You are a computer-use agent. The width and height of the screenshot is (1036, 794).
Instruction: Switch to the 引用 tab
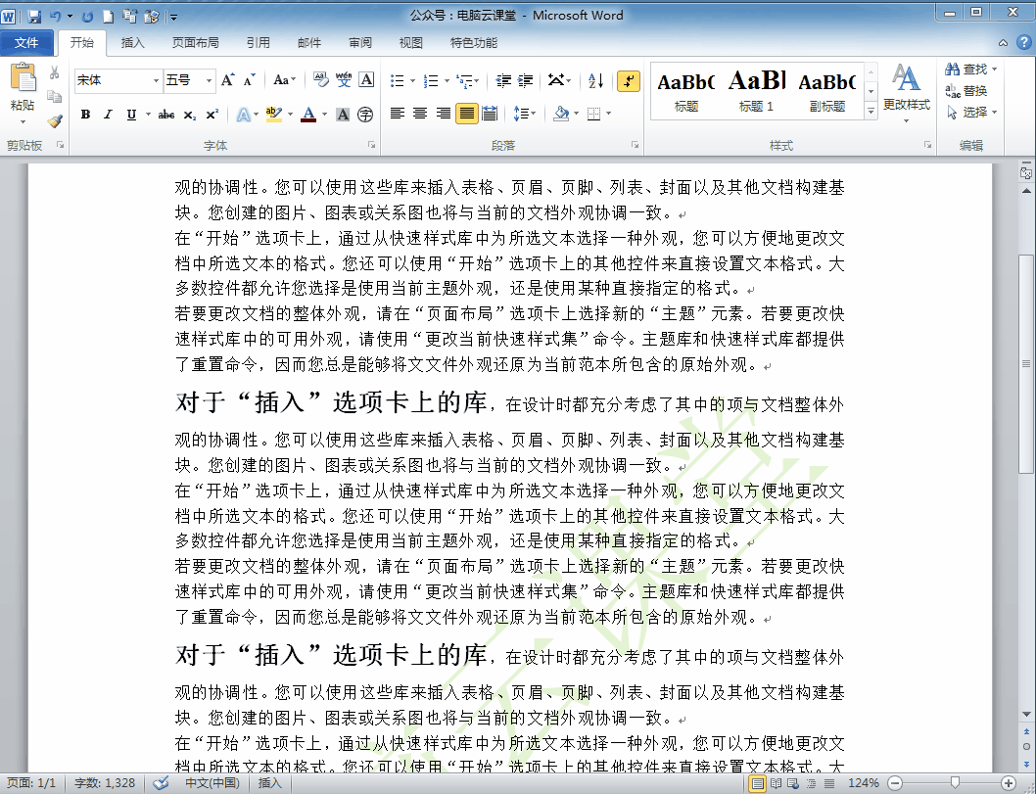pyautogui.click(x=259, y=43)
